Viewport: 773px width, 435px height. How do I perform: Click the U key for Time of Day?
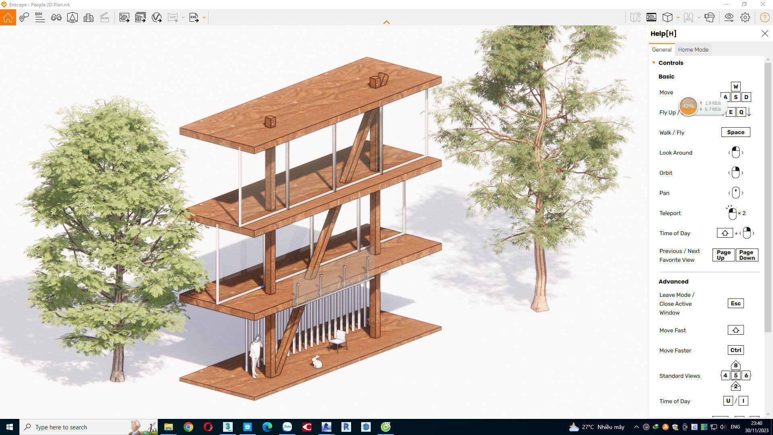tap(728, 401)
